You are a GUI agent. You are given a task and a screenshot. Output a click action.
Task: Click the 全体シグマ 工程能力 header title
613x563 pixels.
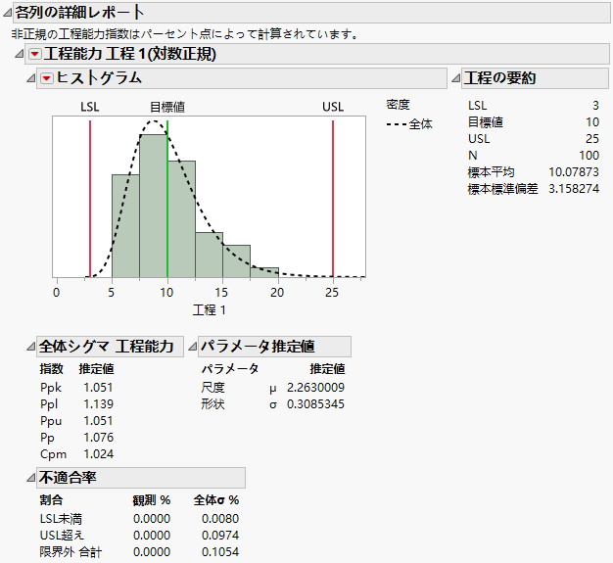coord(106,347)
